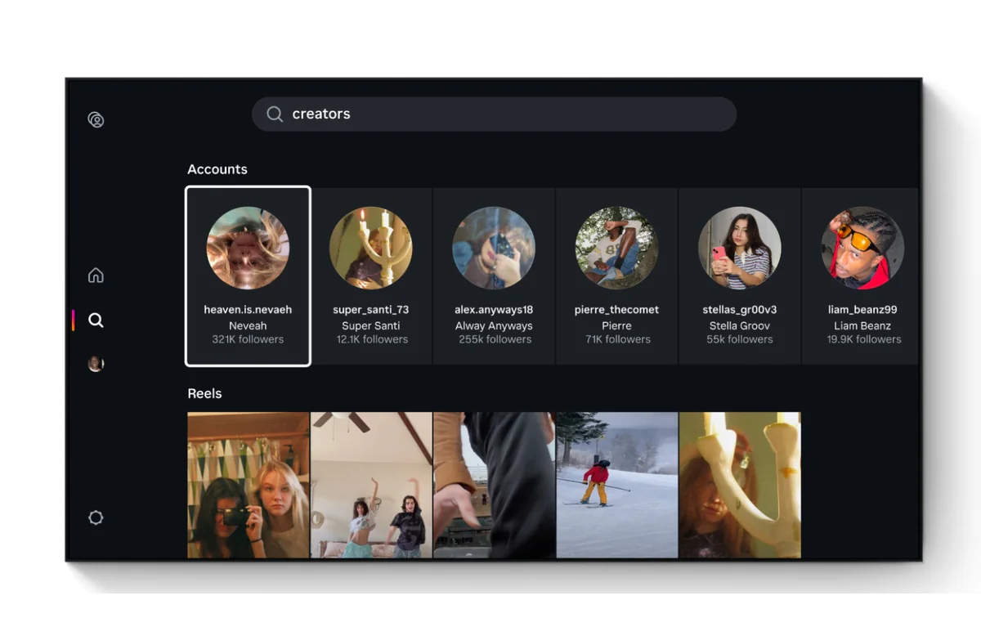Image resolution: width=981 pixels, height=636 pixels.
Task: Click the 12.1K followers text
Action: point(372,339)
